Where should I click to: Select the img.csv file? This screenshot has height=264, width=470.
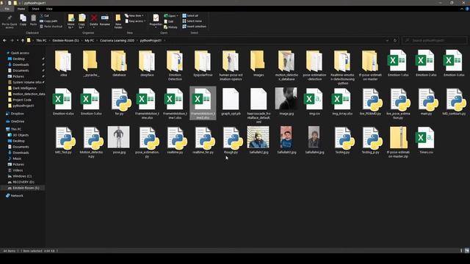[x=314, y=102]
